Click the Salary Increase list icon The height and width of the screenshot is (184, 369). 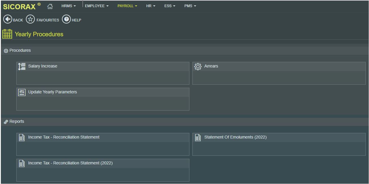click(x=22, y=67)
